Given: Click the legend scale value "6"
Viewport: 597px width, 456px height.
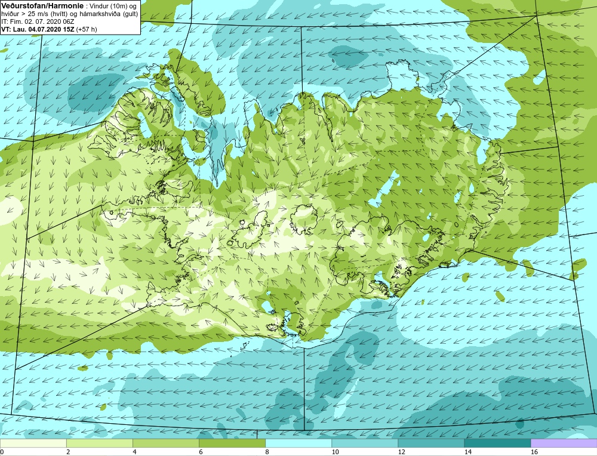Looking at the screenshot, I should 201,452.
